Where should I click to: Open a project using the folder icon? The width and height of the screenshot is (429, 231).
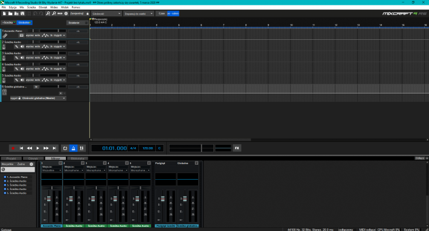click(x=10, y=13)
